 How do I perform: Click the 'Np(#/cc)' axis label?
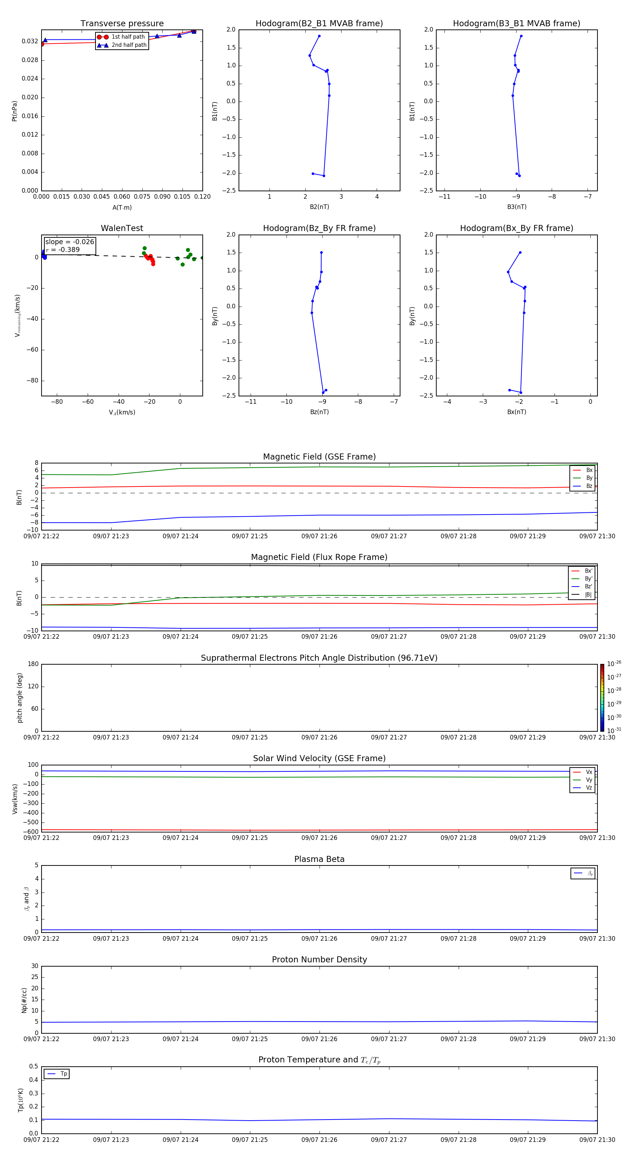tap(24, 1000)
